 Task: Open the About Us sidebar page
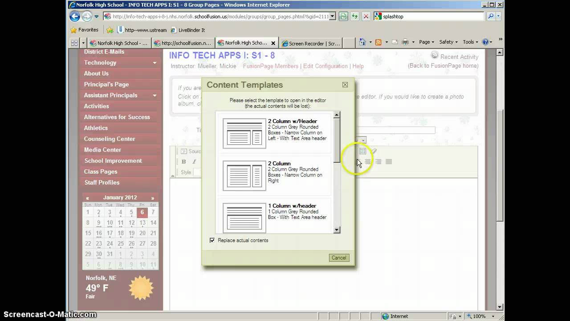click(x=96, y=74)
